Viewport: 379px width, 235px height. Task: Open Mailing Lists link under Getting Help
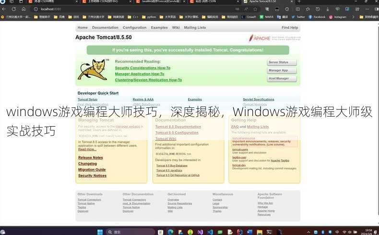(258, 127)
